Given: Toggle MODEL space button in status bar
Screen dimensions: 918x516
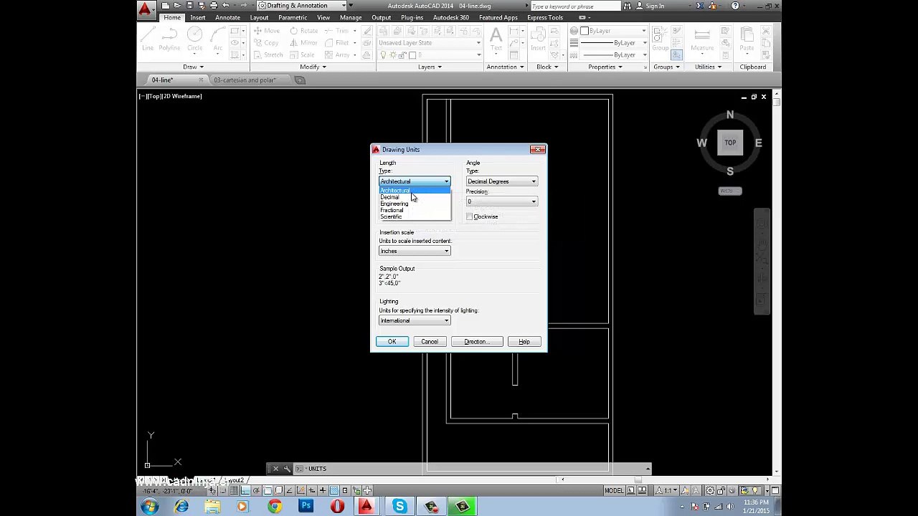Looking at the screenshot, I should (614, 491).
